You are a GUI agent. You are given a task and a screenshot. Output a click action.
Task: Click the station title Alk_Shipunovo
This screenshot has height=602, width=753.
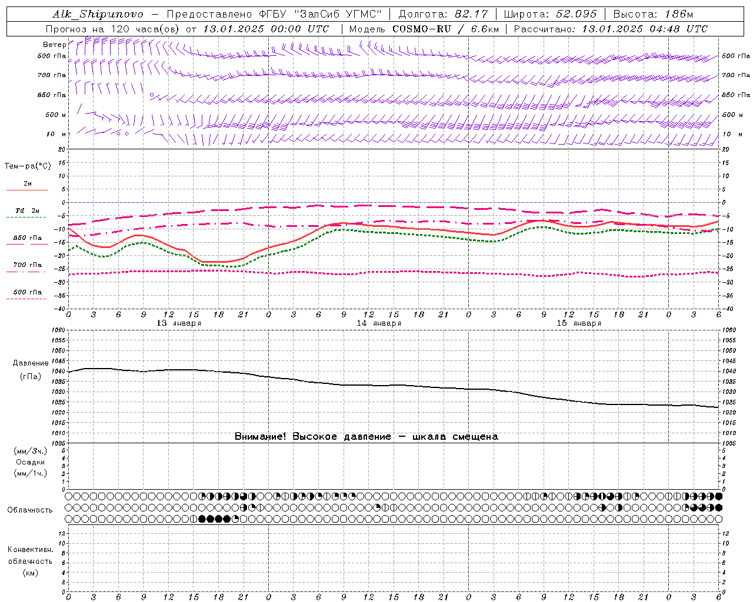coord(98,14)
